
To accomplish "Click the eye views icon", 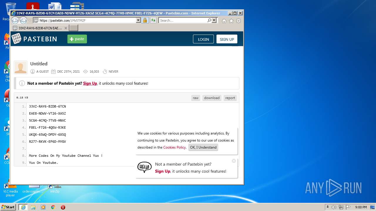I will [x=85, y=72].
